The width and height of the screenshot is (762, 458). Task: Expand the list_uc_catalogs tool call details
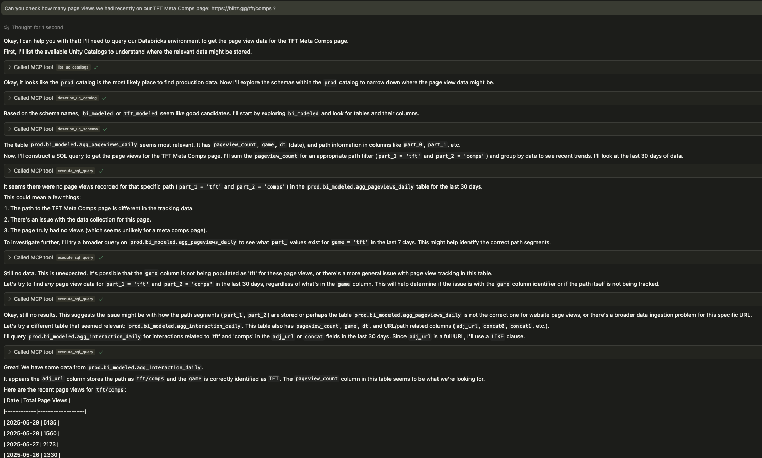(x=9, y=67)
